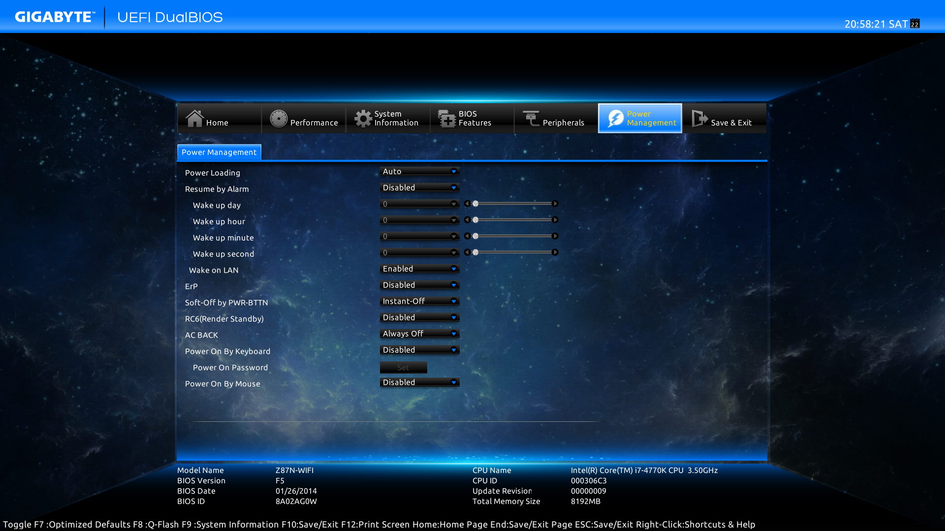Open the Wake up day value dropdown
The width and height of the screenshot is (945, 531).
[419, 204]
